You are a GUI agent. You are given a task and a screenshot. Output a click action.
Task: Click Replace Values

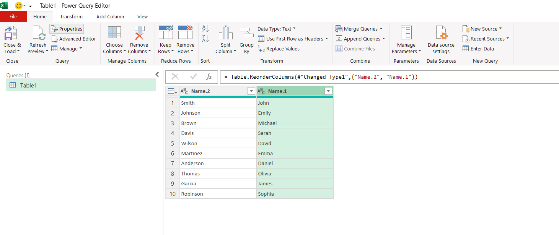tap(279, 49)
